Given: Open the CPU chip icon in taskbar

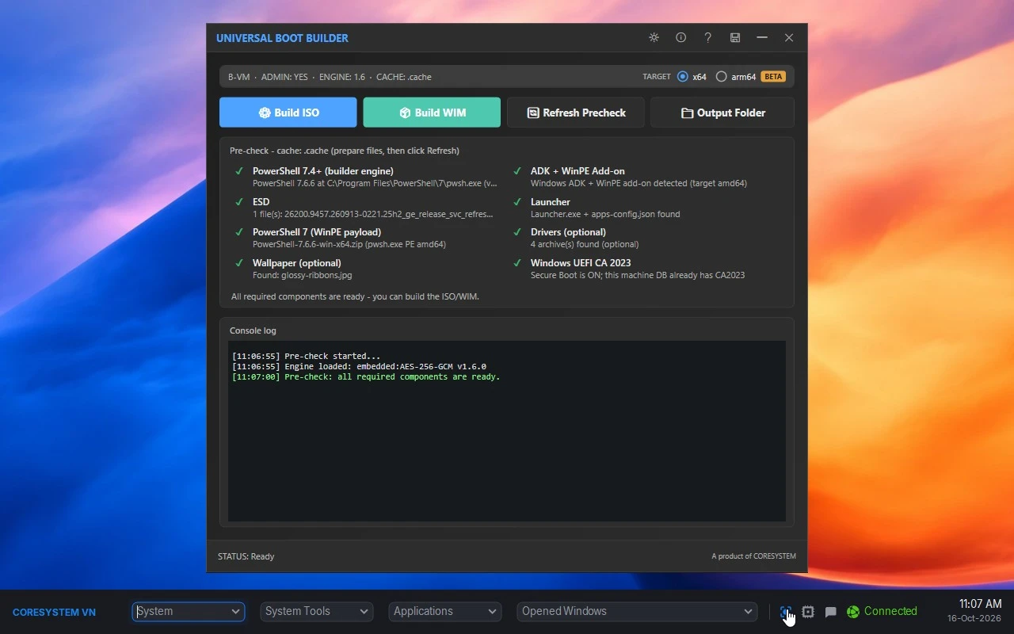Looking at the screenshot, I should coord(808,612).
